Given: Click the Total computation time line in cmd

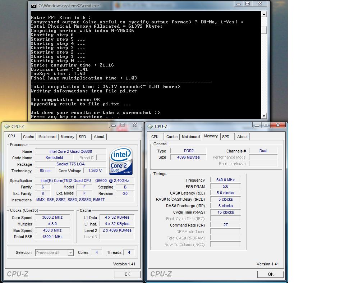Looking at the screenshot, I should 105,87.
